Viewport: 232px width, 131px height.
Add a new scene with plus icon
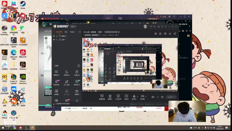pyautogui.click(x=80, y=32)
